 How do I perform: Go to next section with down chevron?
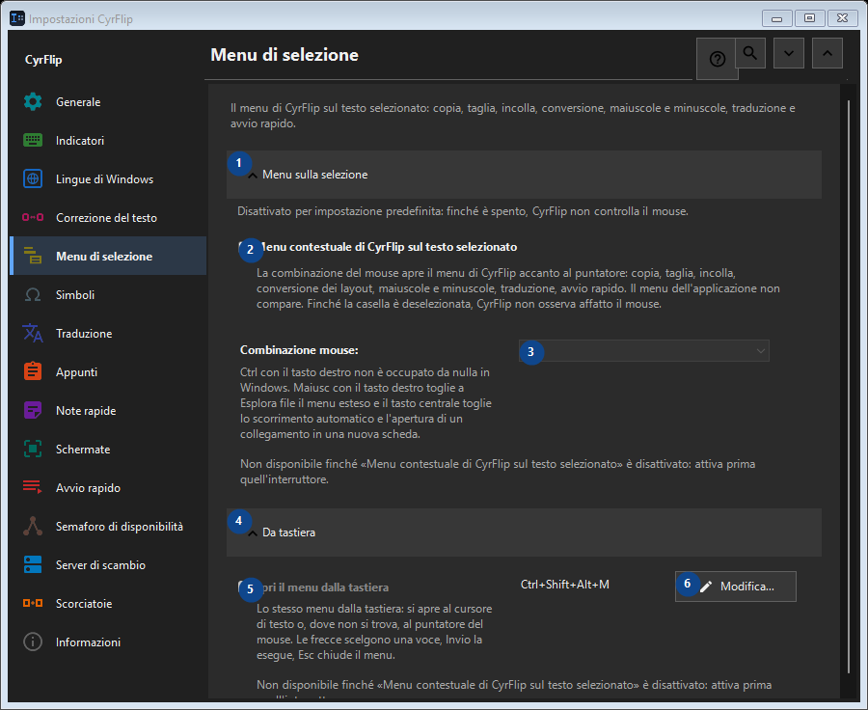tap(789, 53)
